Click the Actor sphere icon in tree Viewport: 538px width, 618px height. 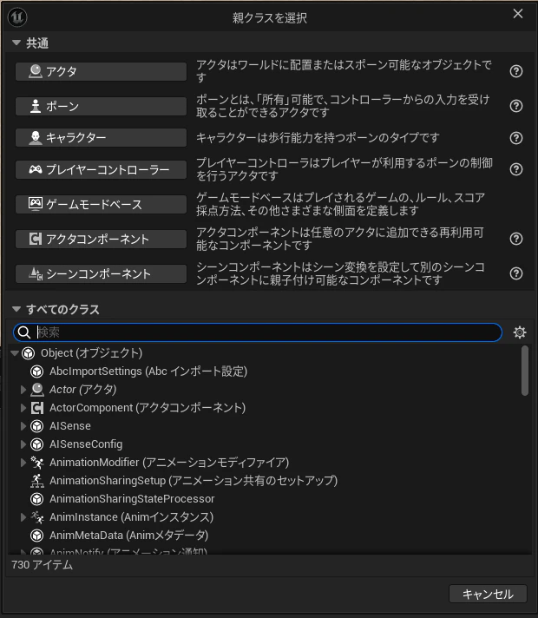click(x=37, y=390)
